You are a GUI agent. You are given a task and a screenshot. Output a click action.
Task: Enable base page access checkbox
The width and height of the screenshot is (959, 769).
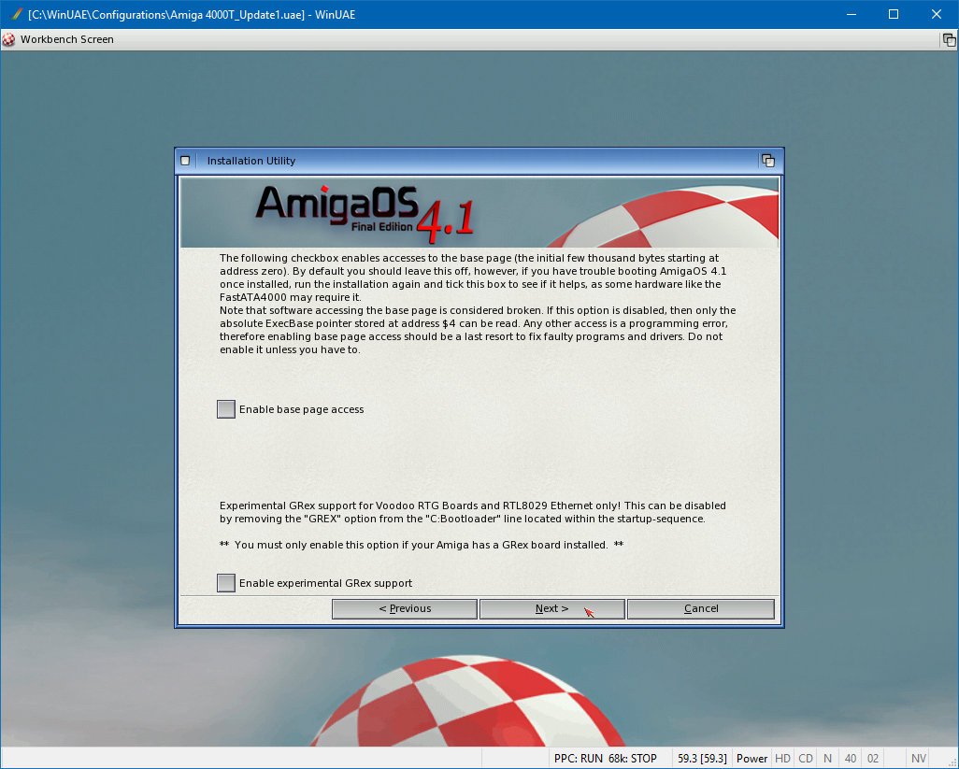(x=226, y=409)
